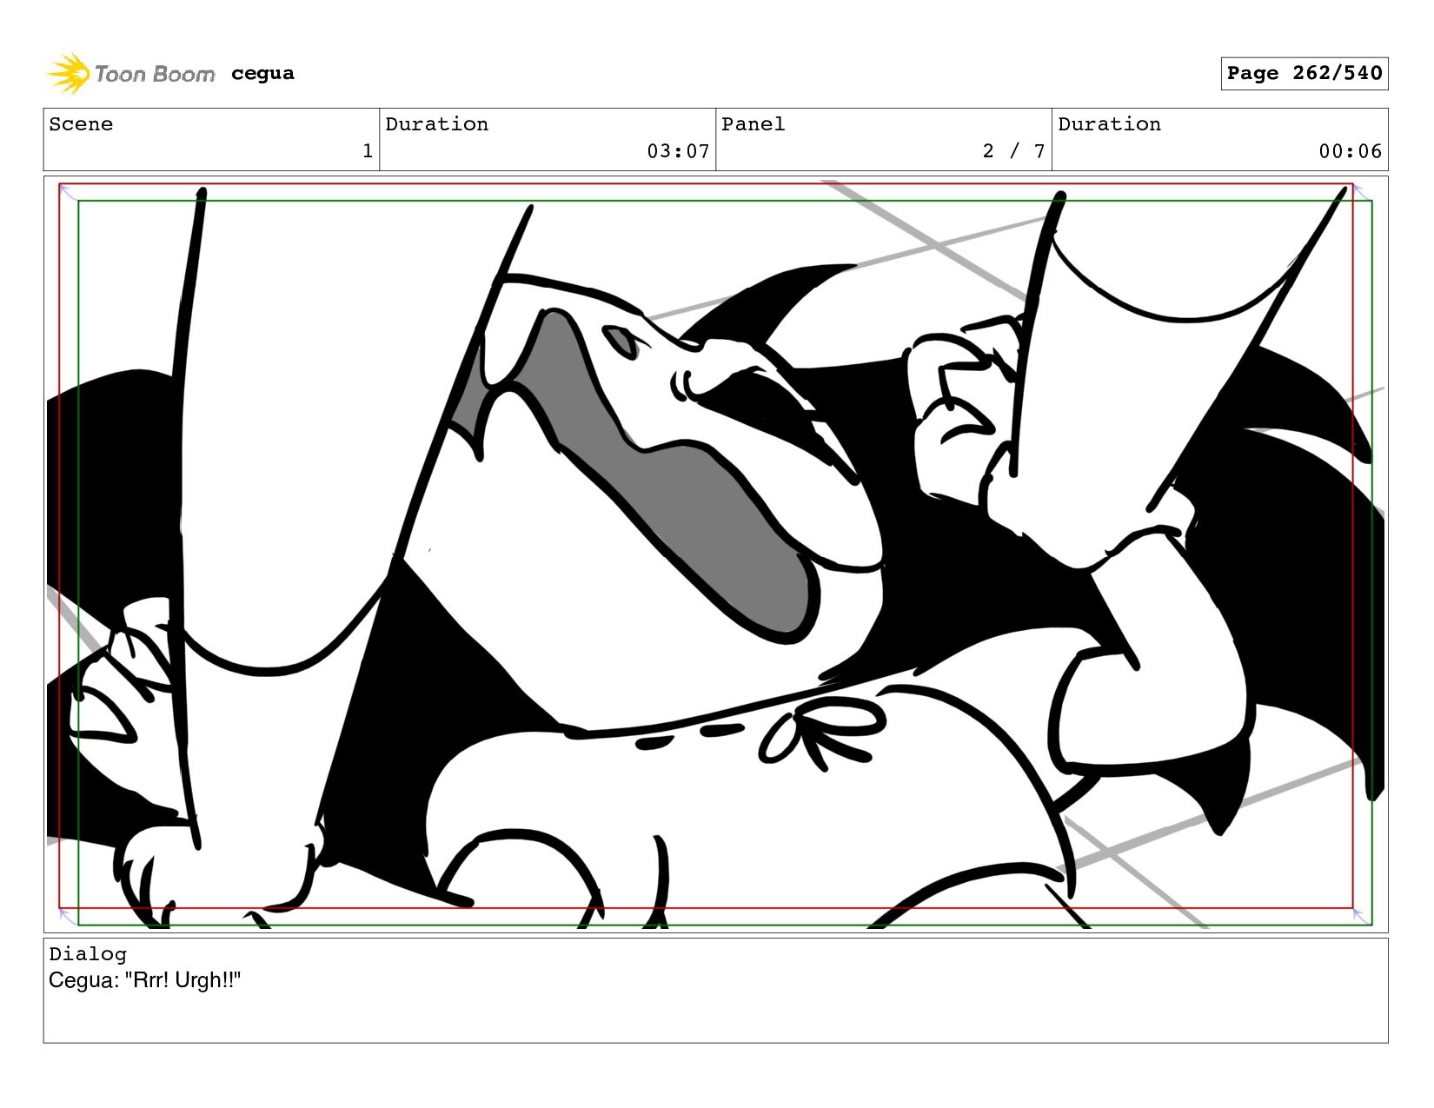
Task: Select the project title 'cegua'
Action: (x=262, y=74)
